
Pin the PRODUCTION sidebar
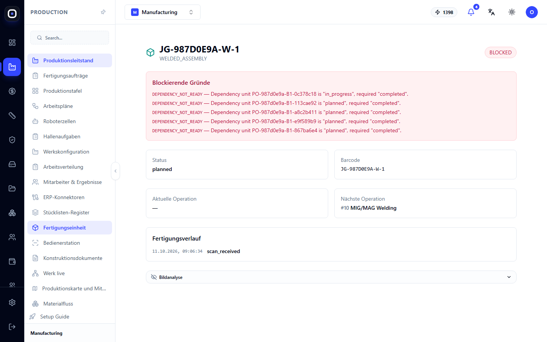[x=103, y=12]
